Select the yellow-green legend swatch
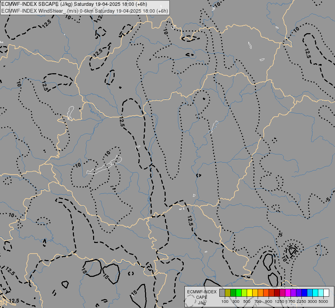Image resolution: width=335 pixels, height=308 pixels. [244, 293]
